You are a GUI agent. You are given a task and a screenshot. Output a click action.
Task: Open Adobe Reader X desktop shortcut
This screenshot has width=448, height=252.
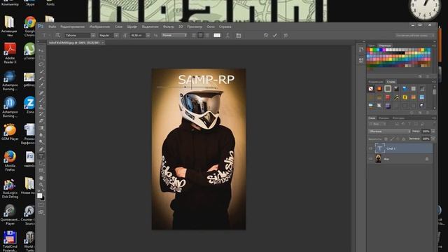(10, 53)
